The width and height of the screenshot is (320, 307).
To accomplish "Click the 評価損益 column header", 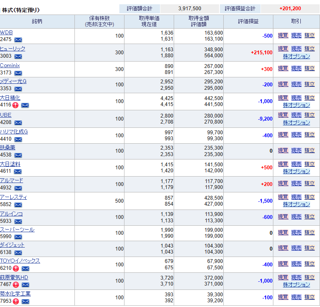I will [x=248, y=21].
